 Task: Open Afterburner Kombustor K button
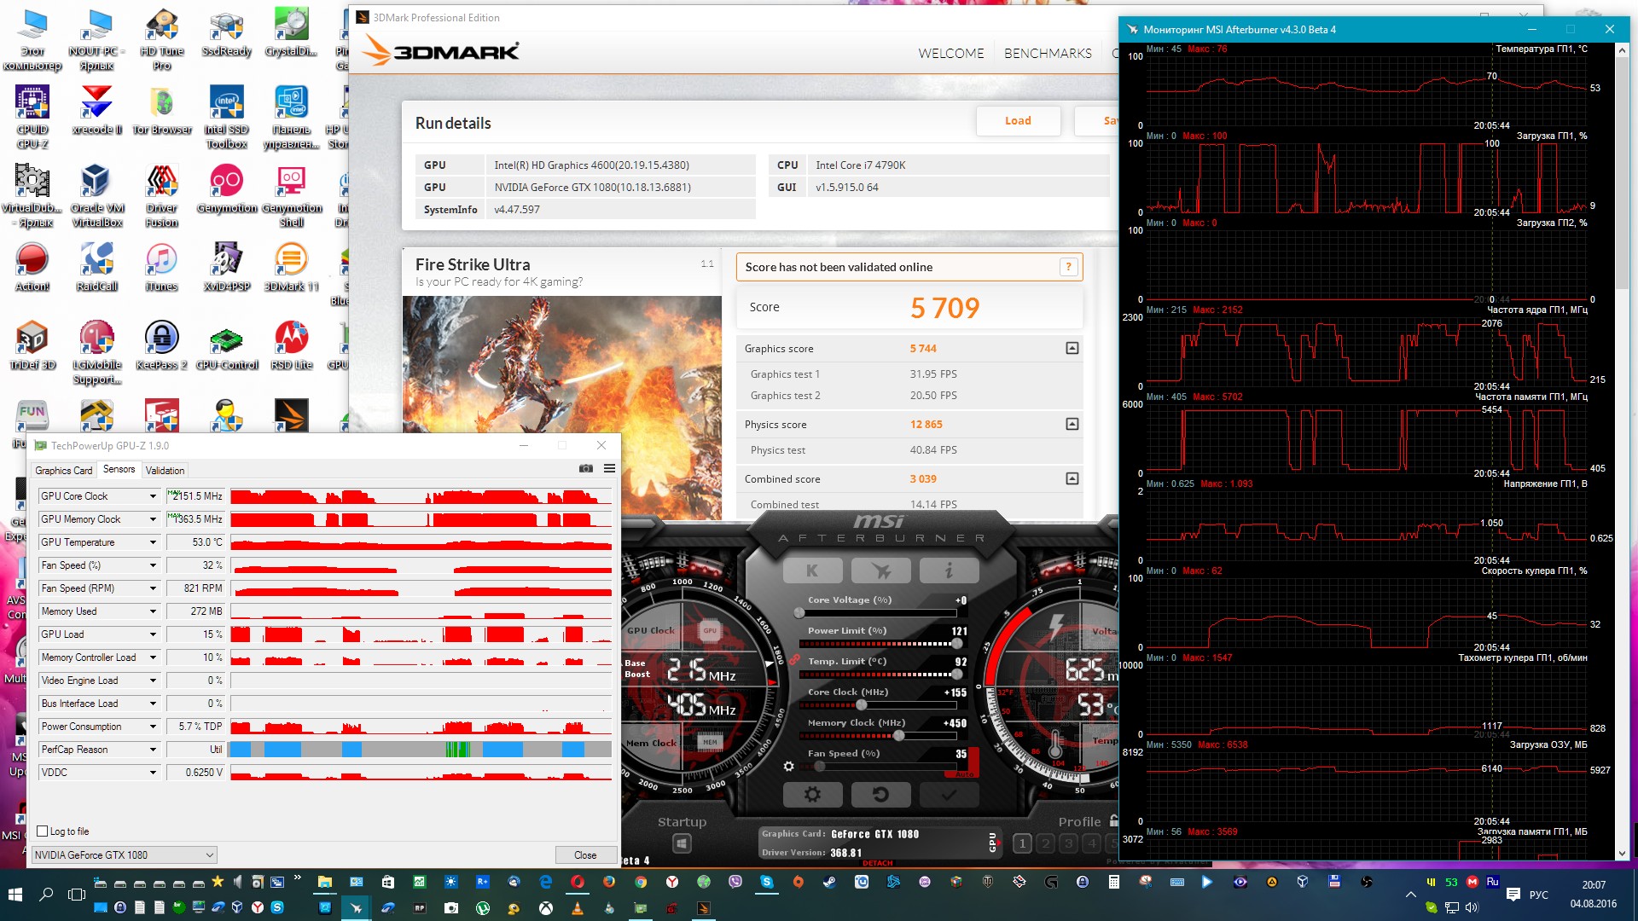click(812, 571)
